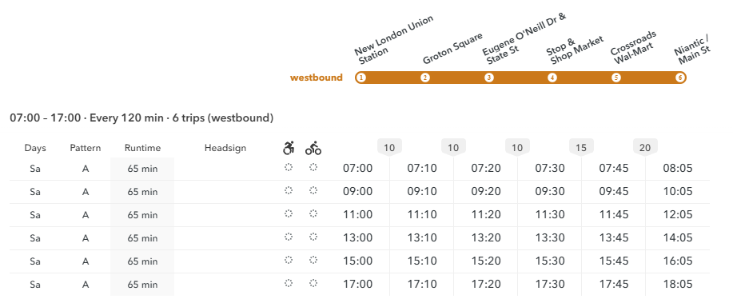Click the westbound direction label
This screenshot has height=307, width=733.
coord(317,78)
